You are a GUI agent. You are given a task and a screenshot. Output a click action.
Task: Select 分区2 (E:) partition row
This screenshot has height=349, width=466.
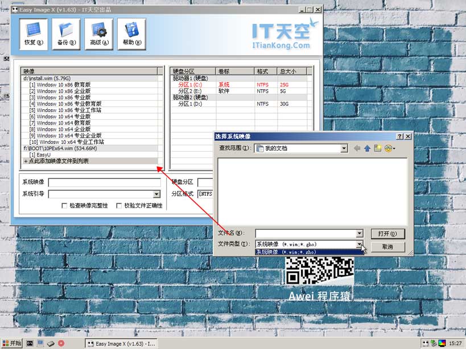pos(241,91)
